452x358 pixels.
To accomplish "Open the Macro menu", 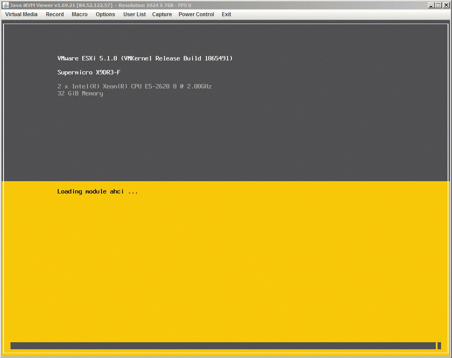I will 80,14.
